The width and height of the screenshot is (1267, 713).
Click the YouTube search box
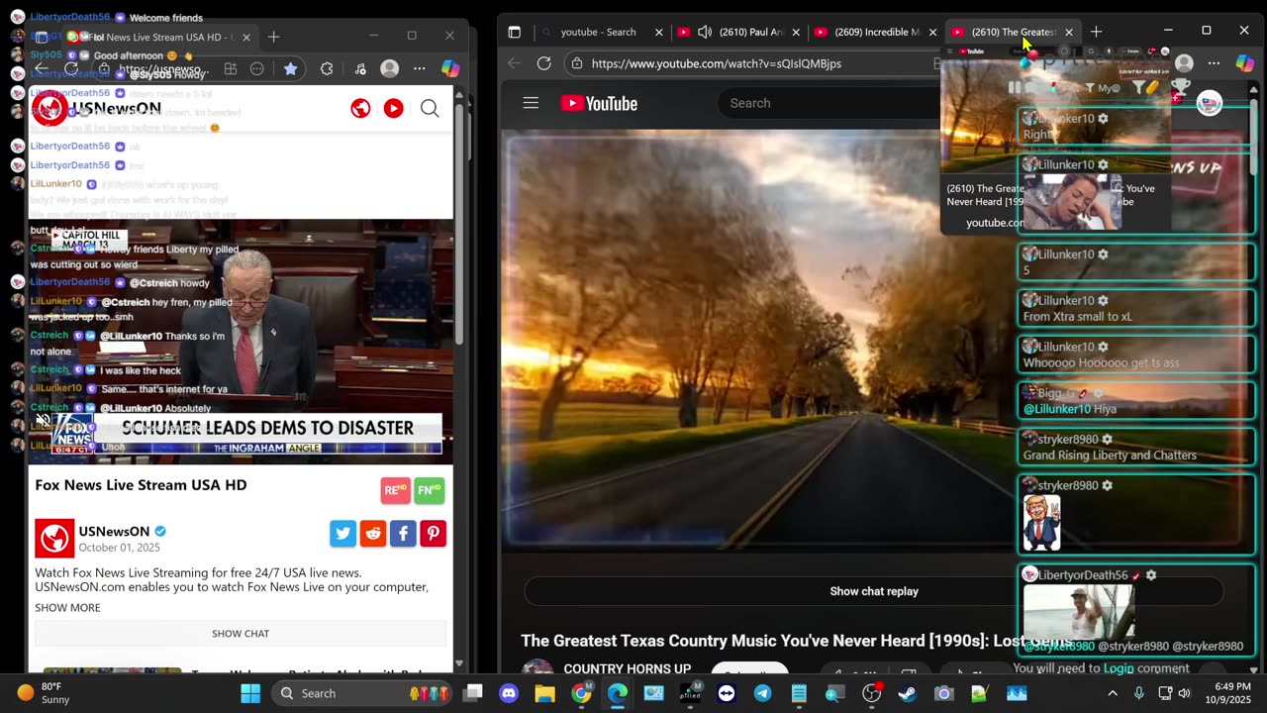[831, 103]
